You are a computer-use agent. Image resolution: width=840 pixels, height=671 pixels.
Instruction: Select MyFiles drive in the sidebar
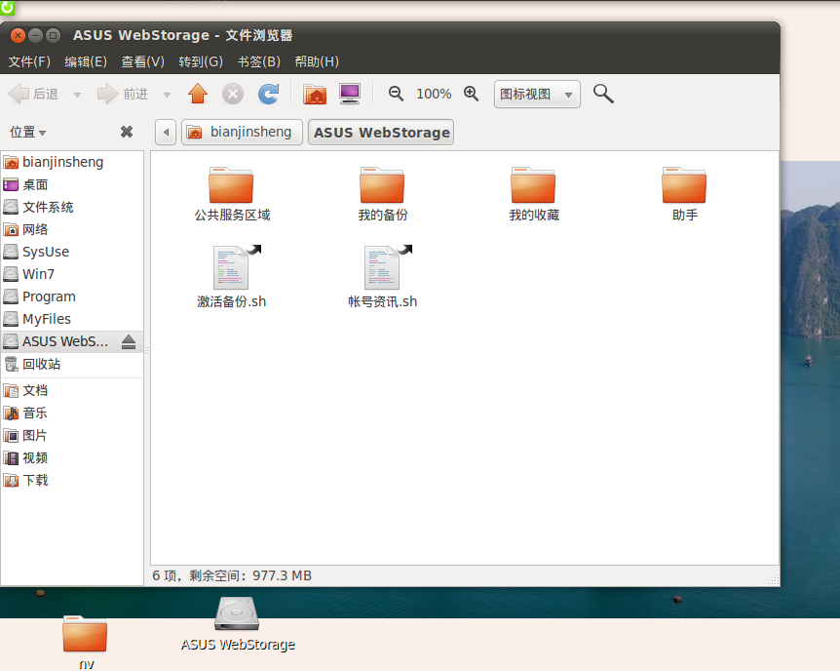pyautogui.click(x=72, y=319)
